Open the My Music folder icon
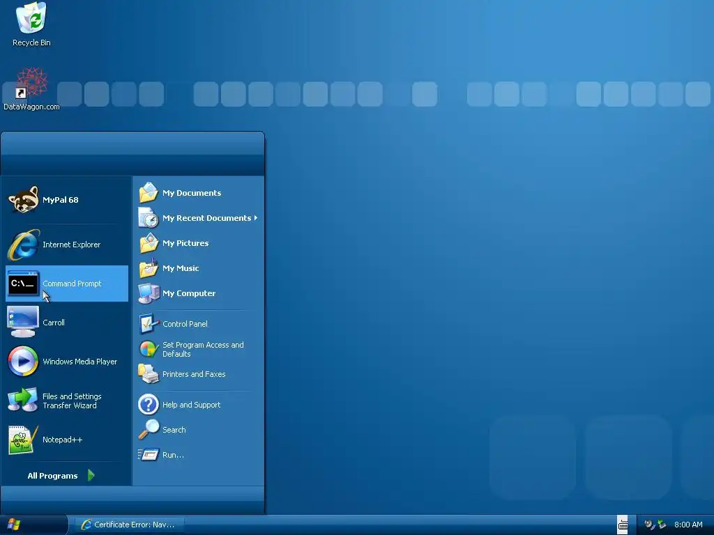714x535 pixels. tap(149, 268)
